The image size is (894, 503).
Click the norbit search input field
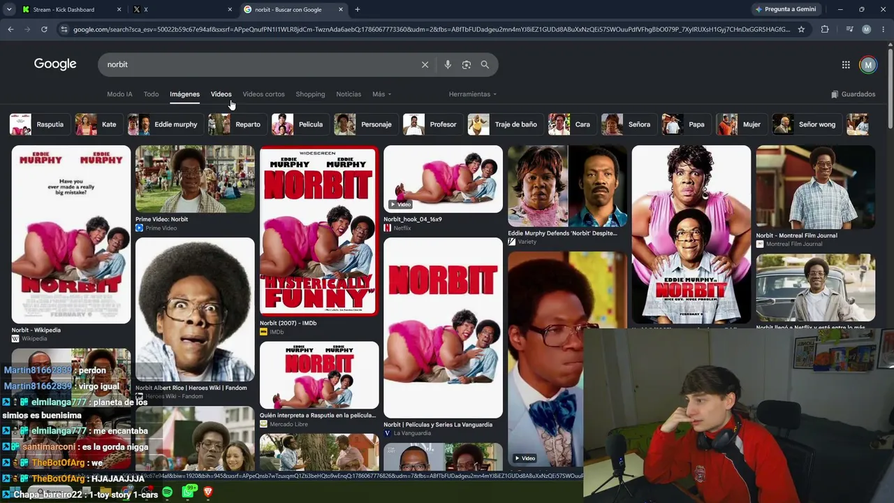click(258, 64)
